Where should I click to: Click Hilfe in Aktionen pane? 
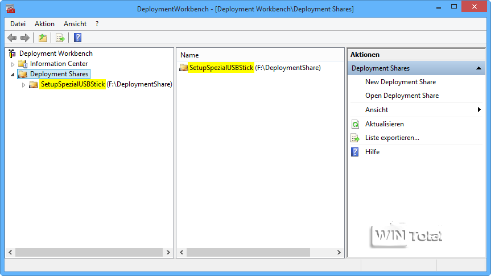coord(372,151)
